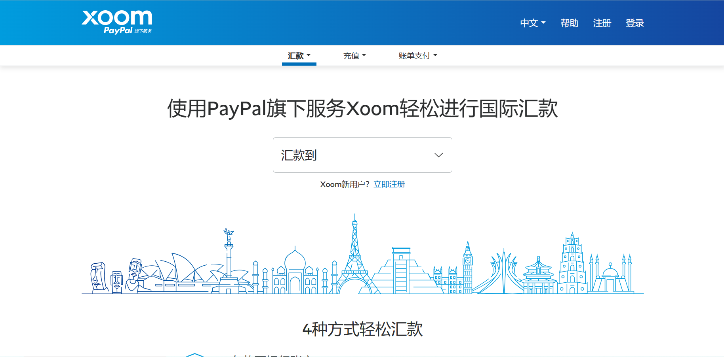Image resolution: width=724 pixels, height=357 pixels.
Task: Click the 4种方式轻松汇款 heading
Action: coord(362,329)
